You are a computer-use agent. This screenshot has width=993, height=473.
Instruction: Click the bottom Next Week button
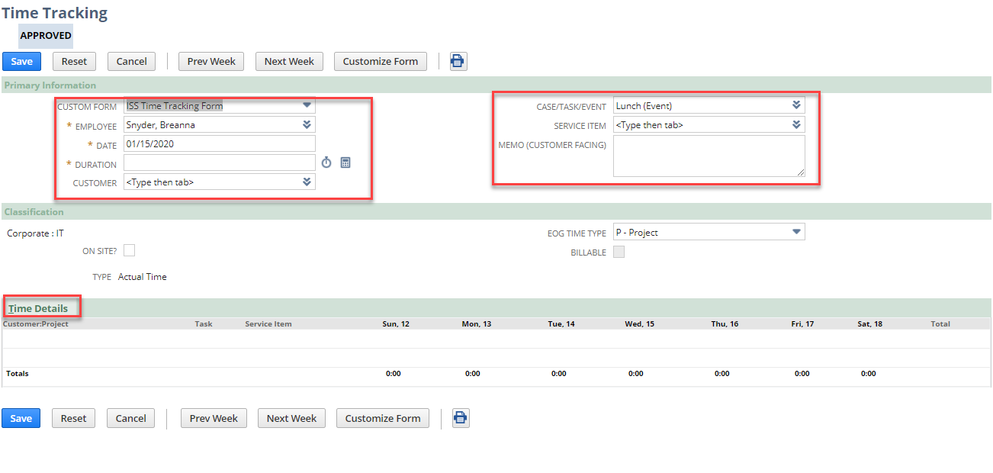tap(291, 418)
